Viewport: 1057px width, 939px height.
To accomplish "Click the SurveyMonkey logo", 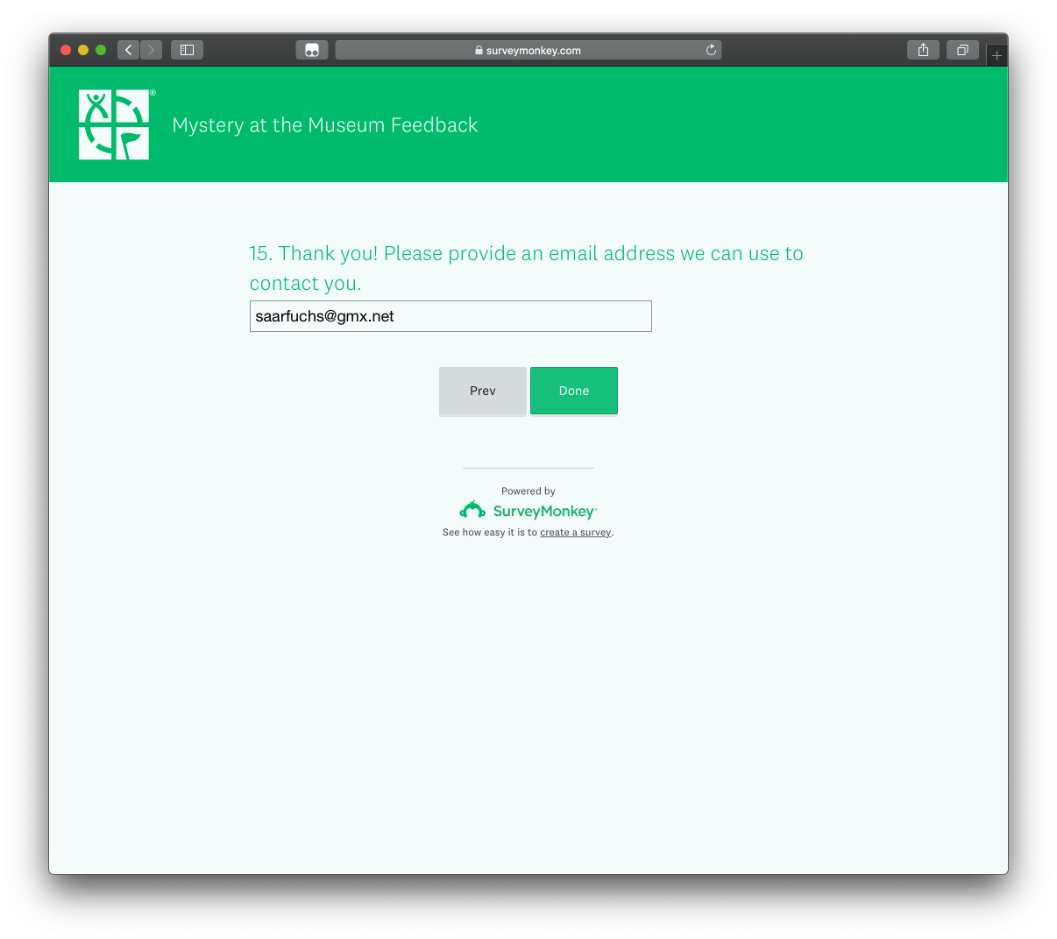I will tap(528, 511).
